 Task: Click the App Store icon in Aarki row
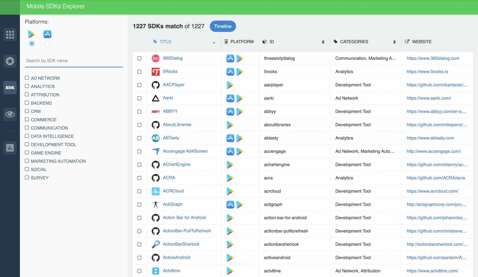(x=230, y=98)
